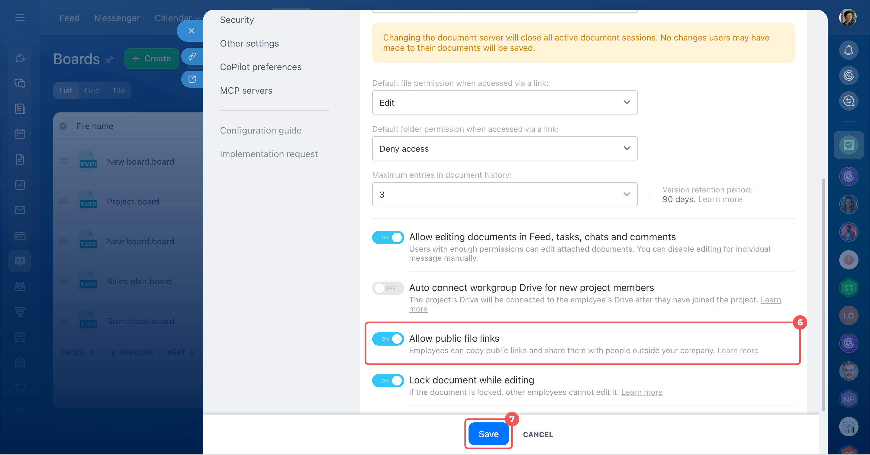Open the calendar icon in left sidebar

[x=20, y=134]
